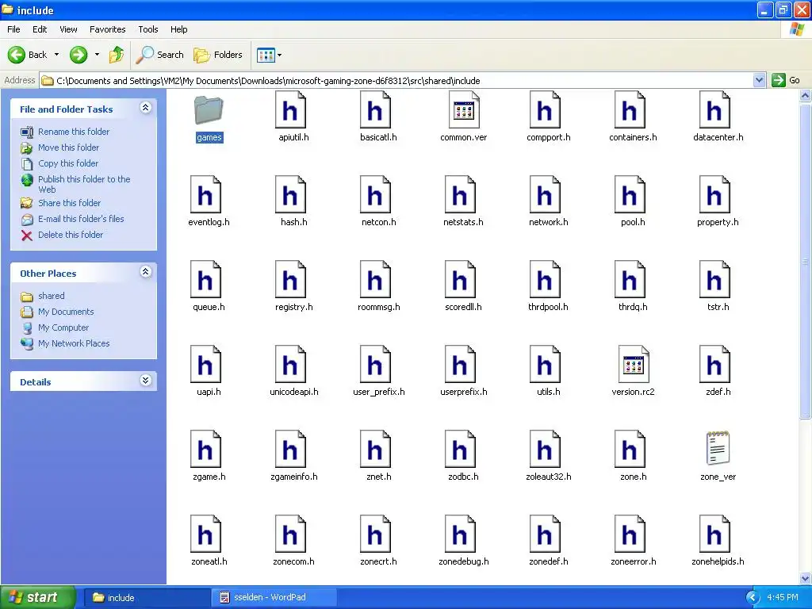Select the version.rc2 file icon
812x609 pixels.
[634, 365]
